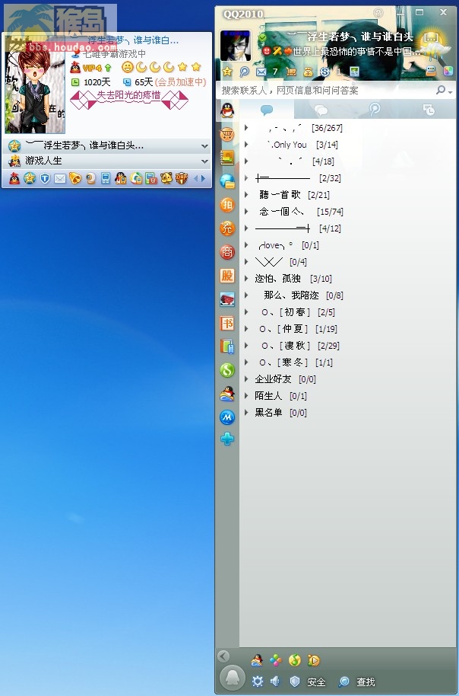The width and height of the screenshot is (459, 696).
Task: Add app with the plus sidebar icon
Action: [227, 439]
